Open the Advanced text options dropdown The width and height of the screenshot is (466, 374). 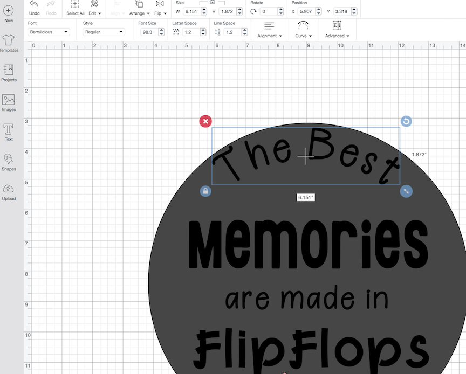337,30
